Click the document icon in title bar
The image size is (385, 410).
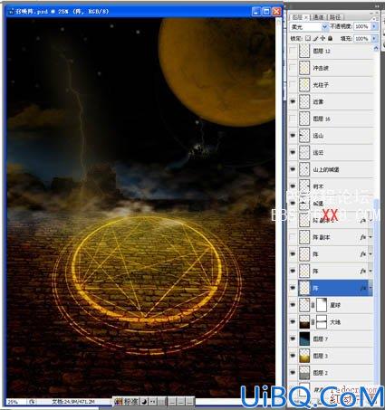tap(12, 12)
